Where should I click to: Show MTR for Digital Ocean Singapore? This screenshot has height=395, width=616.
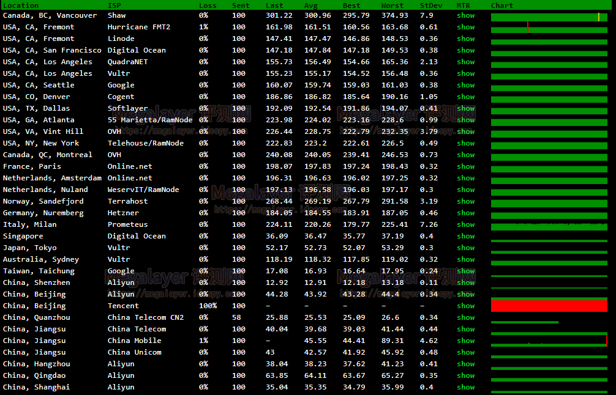click(x=465, y=236)
